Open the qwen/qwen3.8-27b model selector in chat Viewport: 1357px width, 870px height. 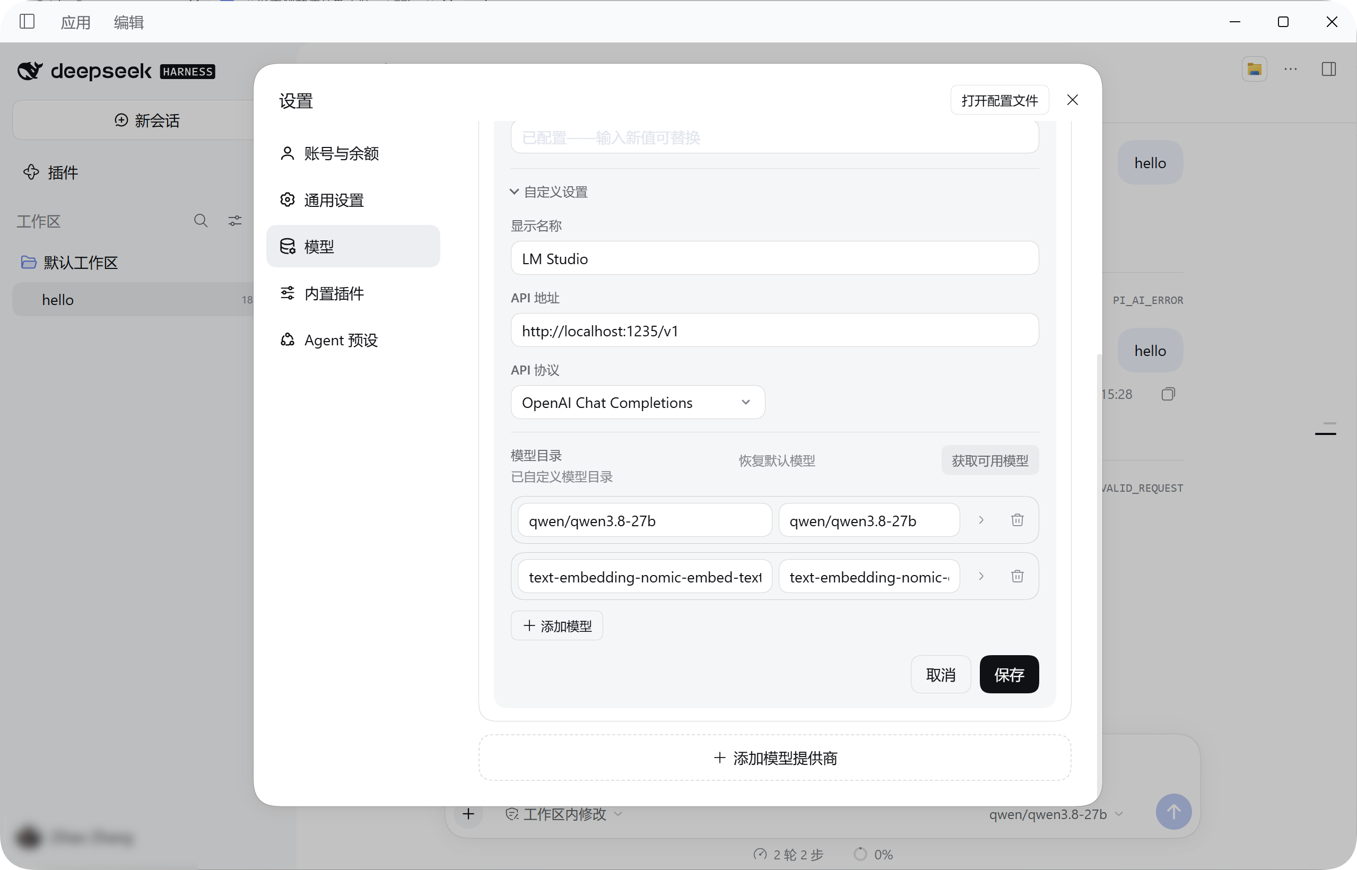click(x=1055, y=814)
